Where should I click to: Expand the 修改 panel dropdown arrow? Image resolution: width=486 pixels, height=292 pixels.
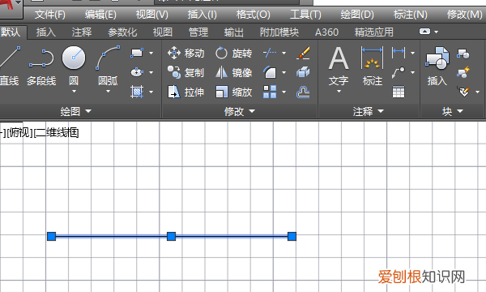click(252, 111)
